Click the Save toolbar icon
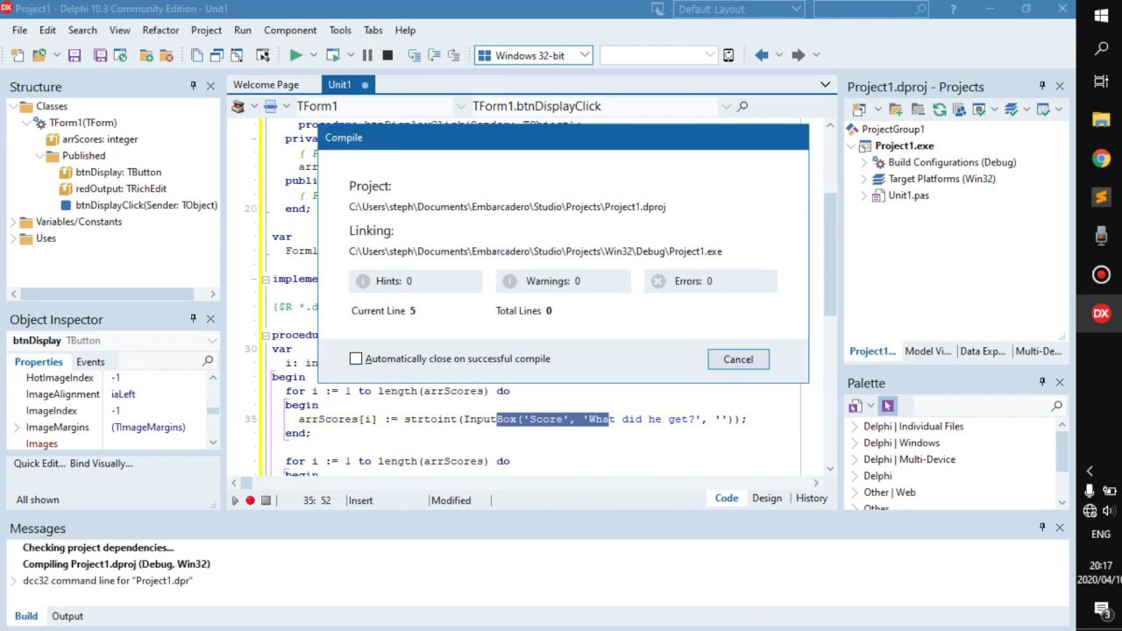The image size is (1122, 631). [75, 55]
